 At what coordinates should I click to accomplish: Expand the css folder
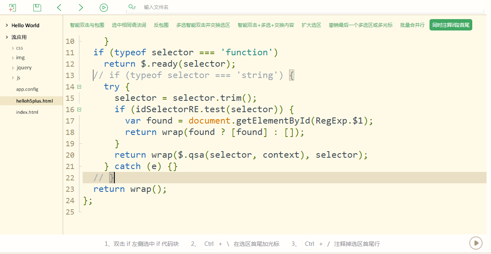click(13, 48)
